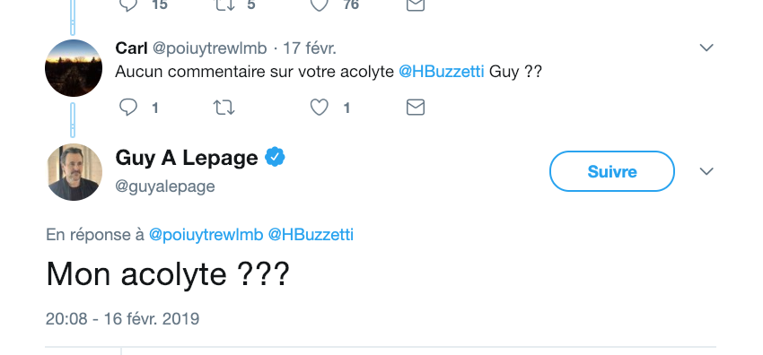The height and width of the screenshot is (355, 763).
Task: Like Carl's tweet with heart icon
Action: [x=320, y=108]
